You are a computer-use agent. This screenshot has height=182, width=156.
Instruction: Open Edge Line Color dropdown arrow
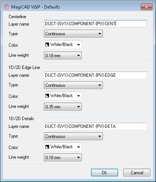point(78,96)
